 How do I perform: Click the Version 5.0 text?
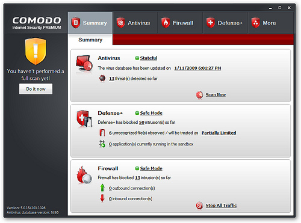tap(26, 208)
